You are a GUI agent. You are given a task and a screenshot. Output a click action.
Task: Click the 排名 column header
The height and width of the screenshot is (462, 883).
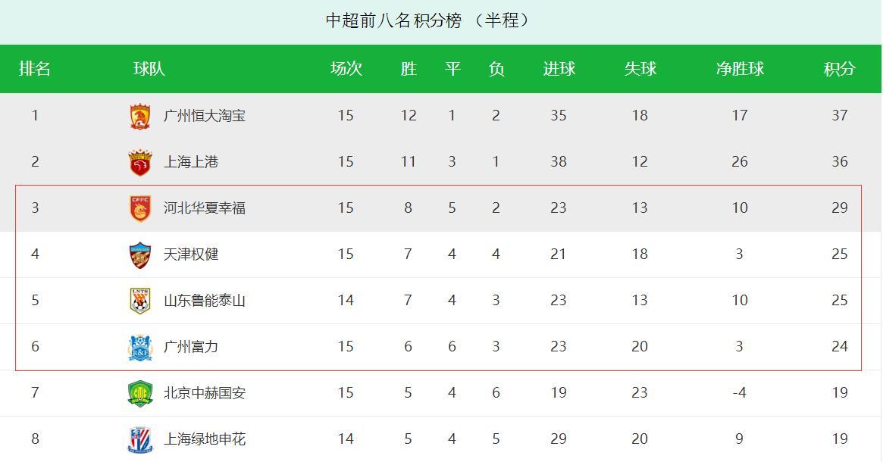(35, 69)
